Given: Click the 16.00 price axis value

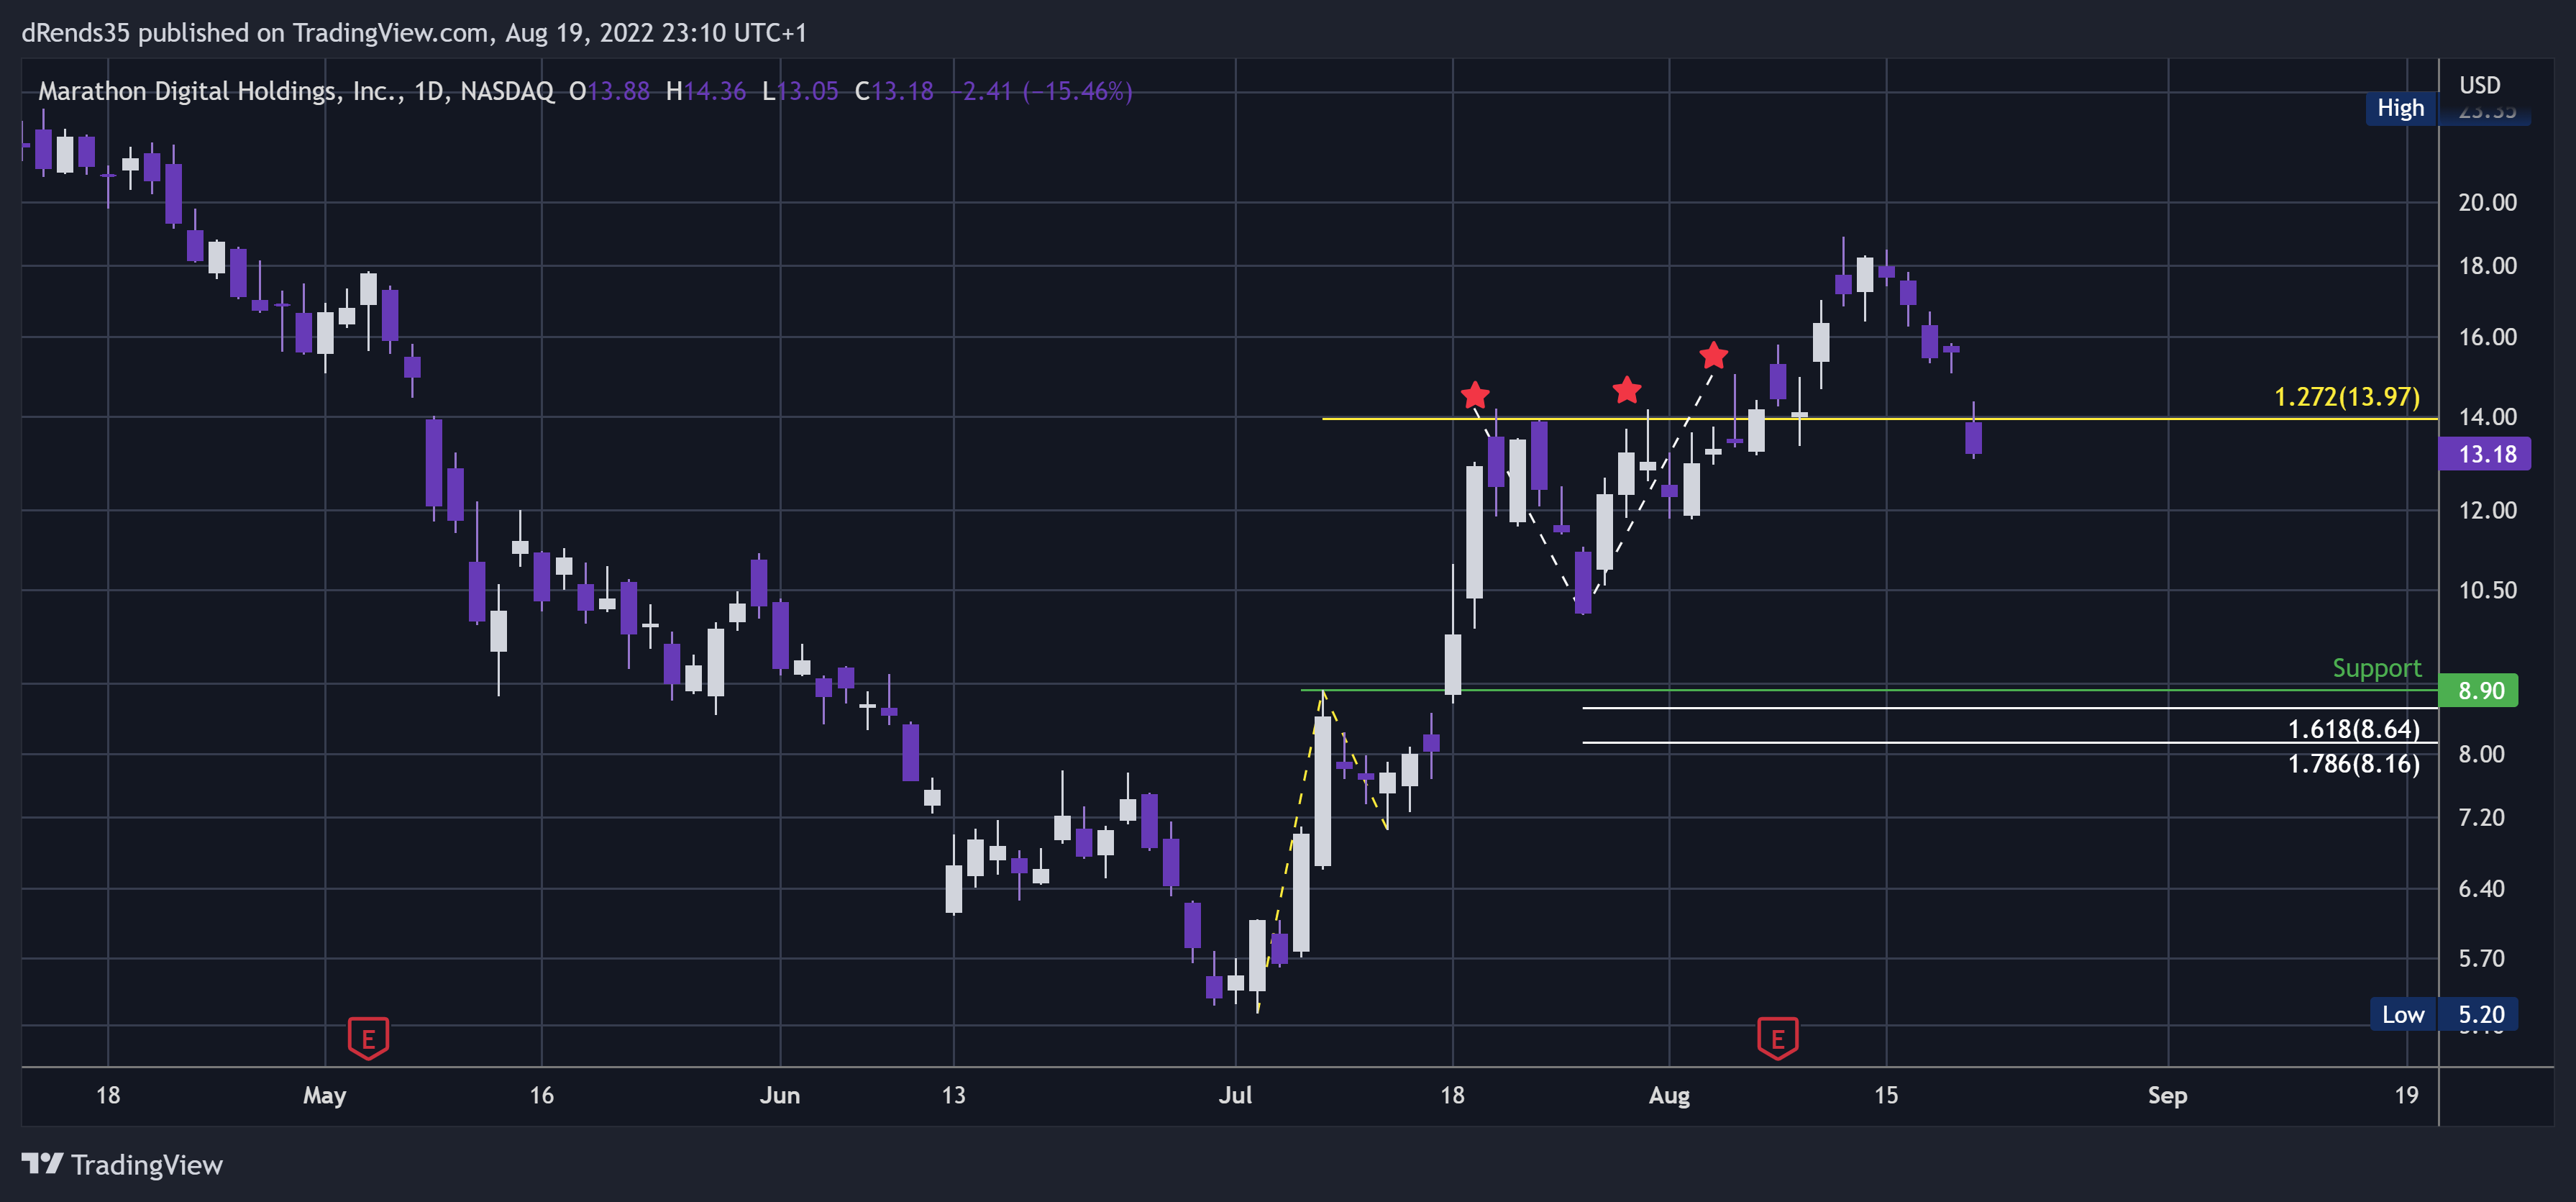Looking at the screenshot, I should [x=2487, y=337].
